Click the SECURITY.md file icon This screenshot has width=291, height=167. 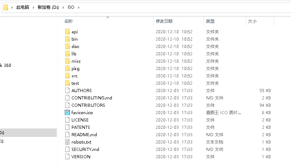point(67,149)
